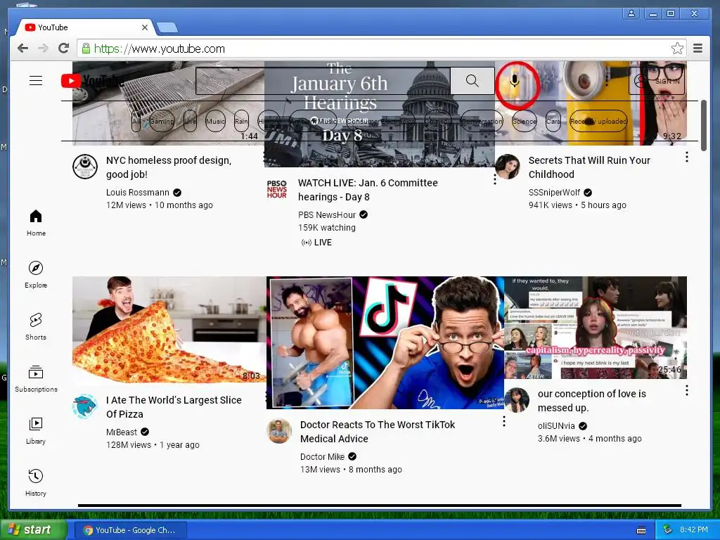Screen dimensions: 720x540
Task: Open Doctor Mike channel avatar
Action: click(x=279, y=431)
